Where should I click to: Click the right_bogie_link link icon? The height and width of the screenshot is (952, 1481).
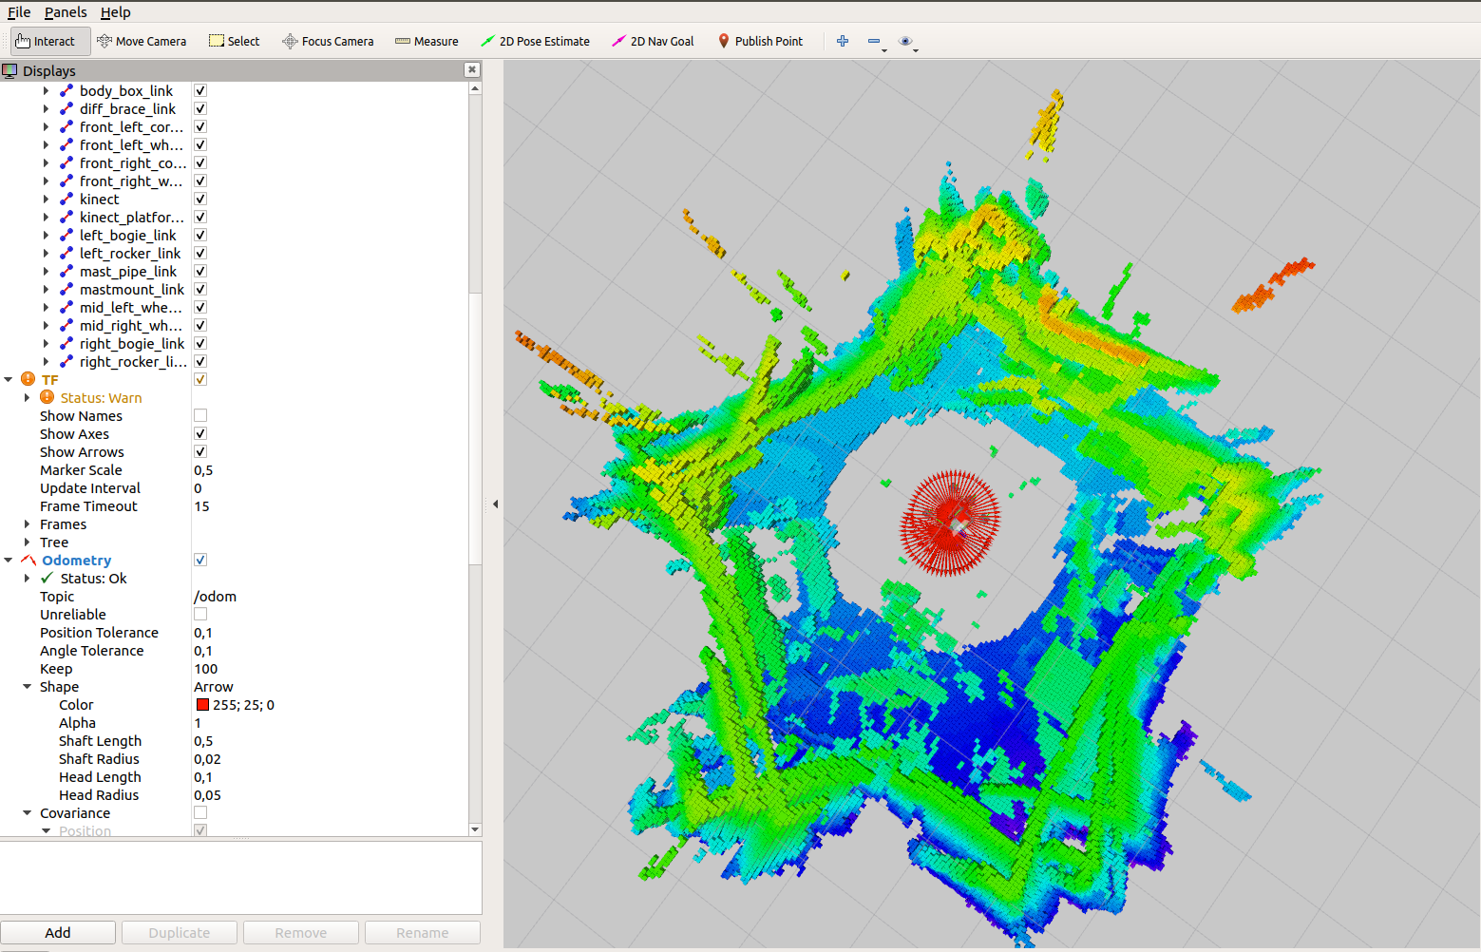point(66,343)
